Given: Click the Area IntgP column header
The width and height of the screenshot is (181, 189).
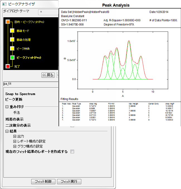Looking at the screenshot, I should 170,104.
